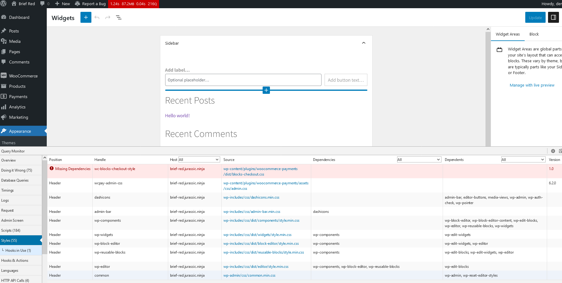The width and height of the screenshot is (562, 283).
Task: Click the WordPress logo in admin bar
Action: click(4, 4)
